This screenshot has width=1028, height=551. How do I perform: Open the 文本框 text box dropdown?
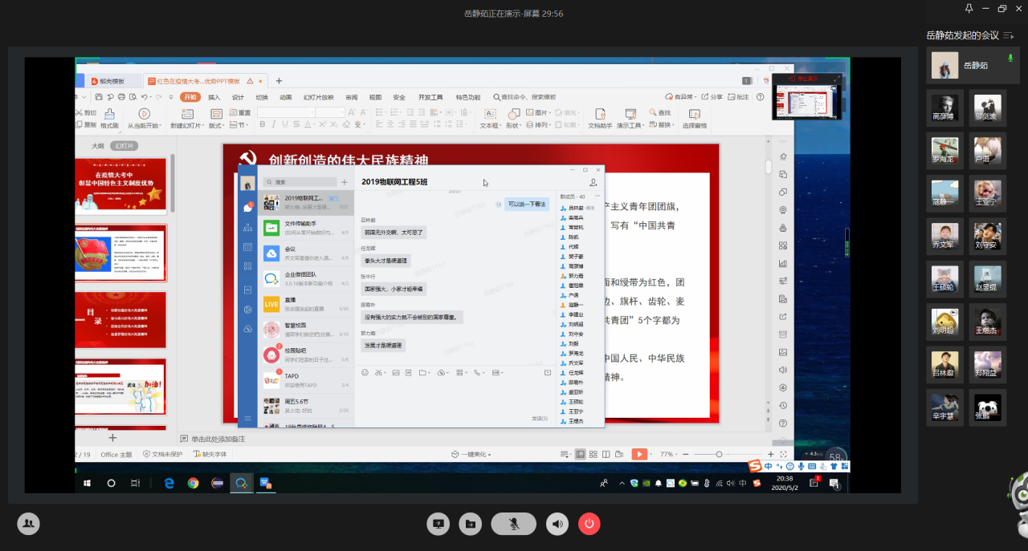tap(490, 119)
